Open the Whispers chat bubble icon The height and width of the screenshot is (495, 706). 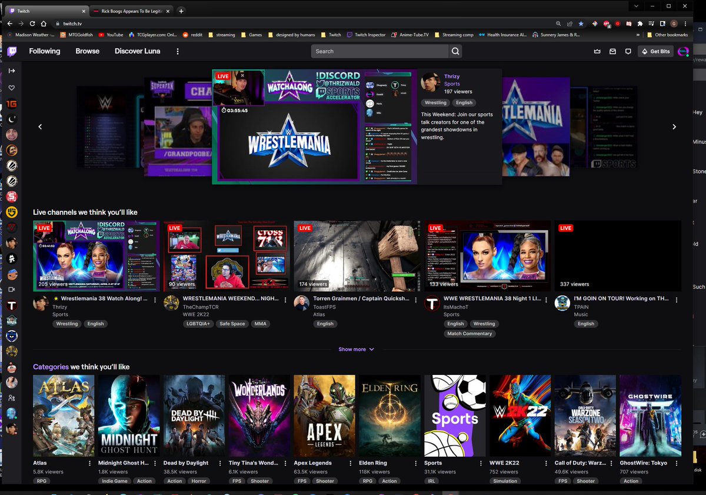pyautogui.click(x=628, y=51)
